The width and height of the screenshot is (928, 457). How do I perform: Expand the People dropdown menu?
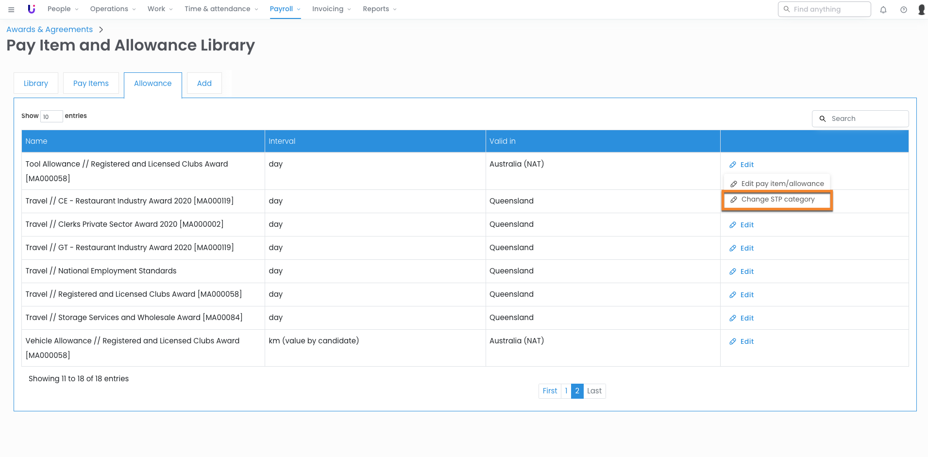(x=63, y=9)
